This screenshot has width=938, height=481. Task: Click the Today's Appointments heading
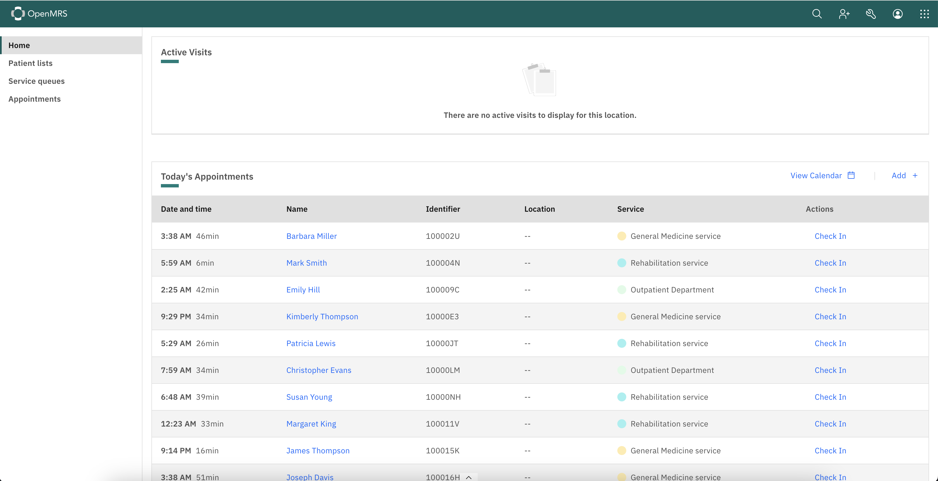point(207,176)
